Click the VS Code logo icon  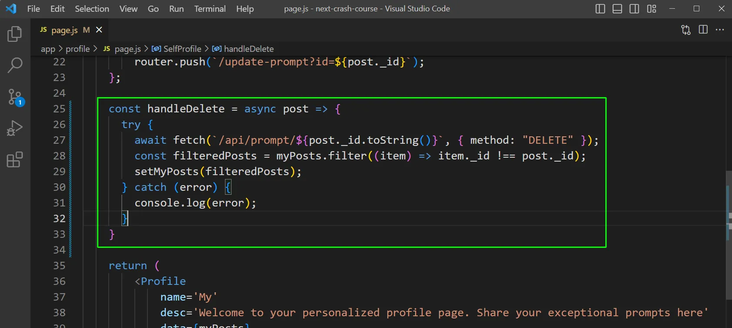[11, 9]
